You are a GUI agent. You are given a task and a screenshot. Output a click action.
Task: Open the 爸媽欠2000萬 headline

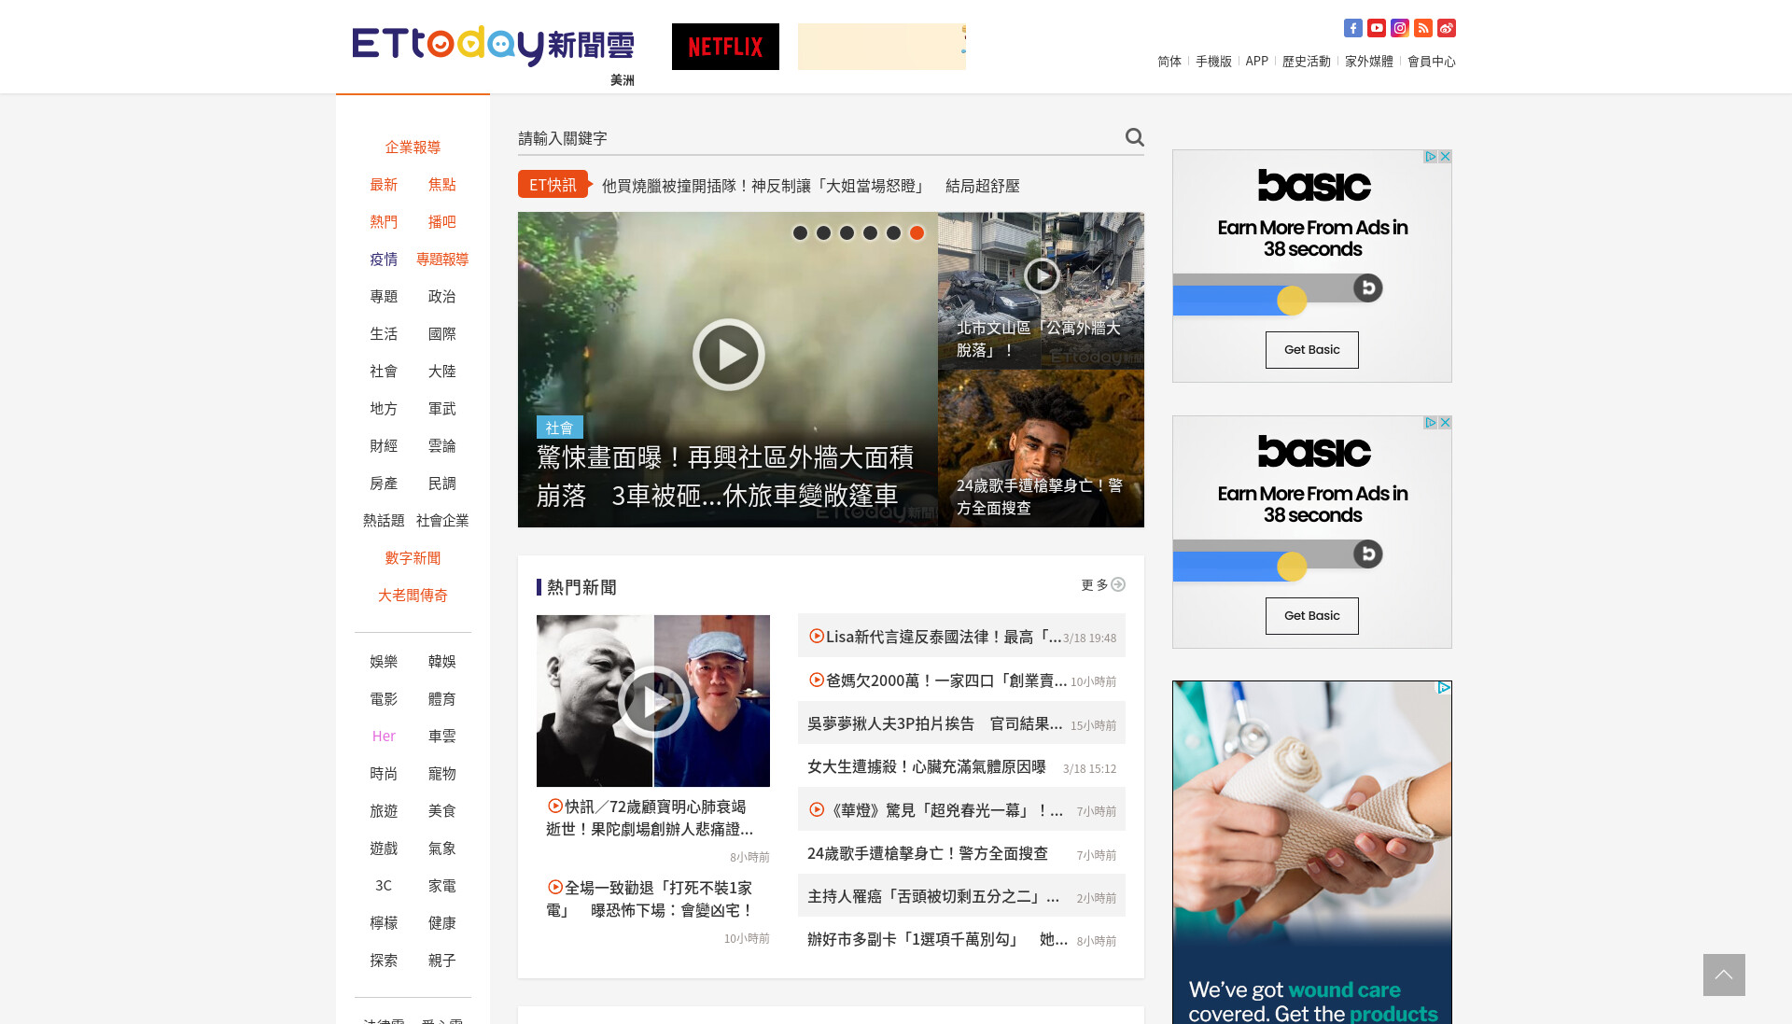coord(937,680)
